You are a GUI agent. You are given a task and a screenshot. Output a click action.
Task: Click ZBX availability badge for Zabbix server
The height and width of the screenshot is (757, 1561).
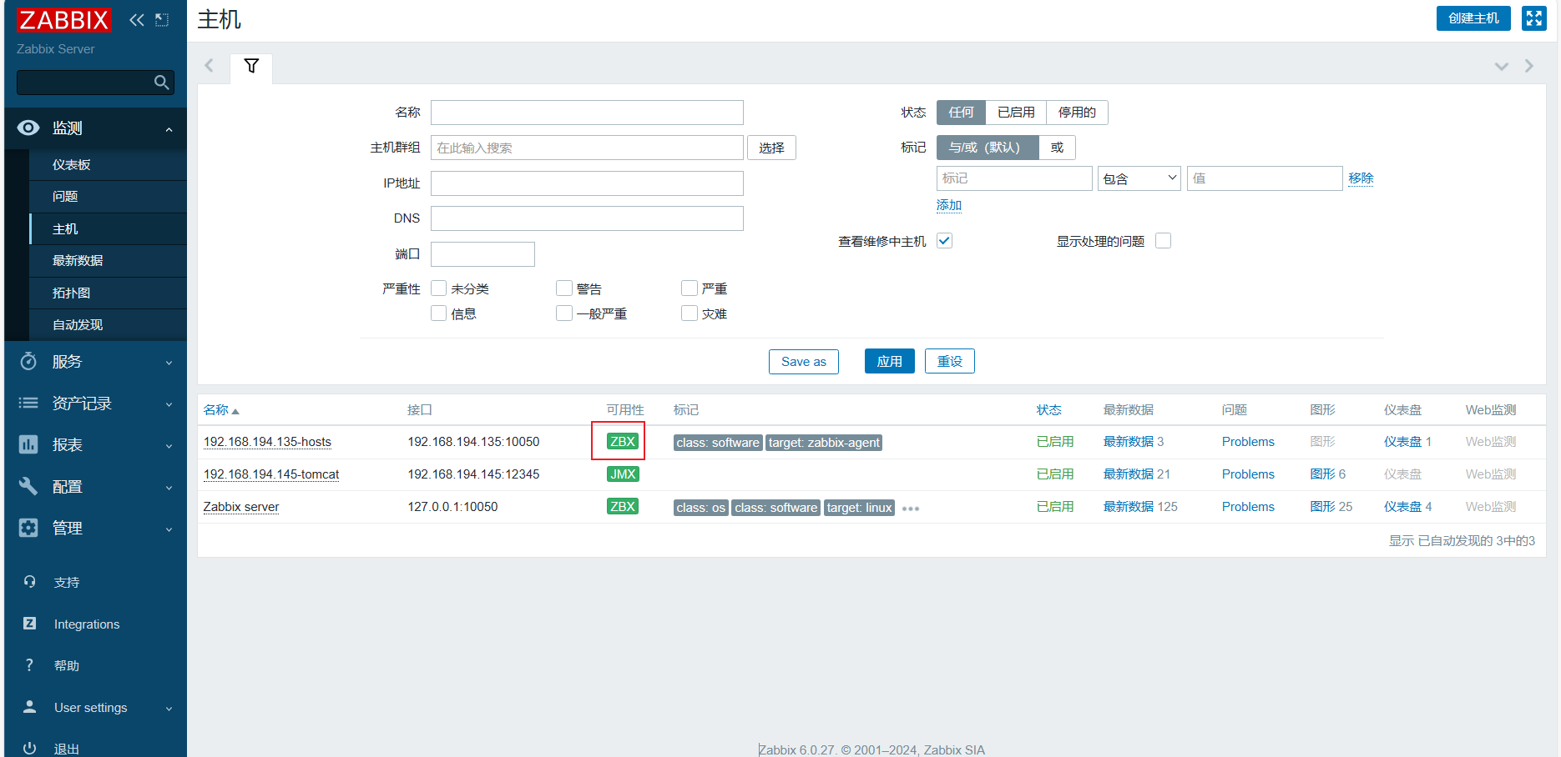coord(623,506)
